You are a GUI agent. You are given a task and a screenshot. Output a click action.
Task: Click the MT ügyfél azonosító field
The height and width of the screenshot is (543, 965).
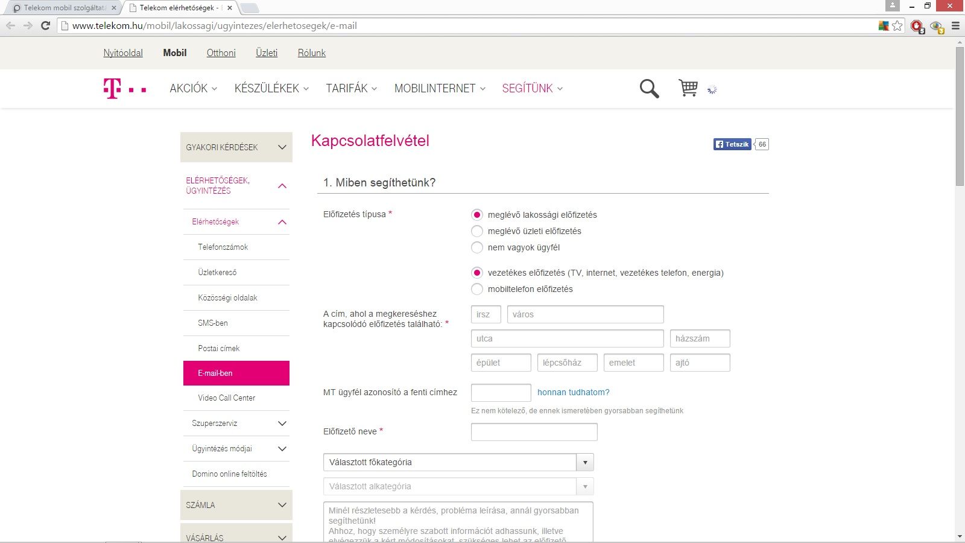click(501, 393)
